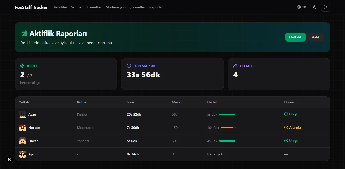Screen dimensions: 345x169
Task: Click the logout icon in the header
Action: 325,7
